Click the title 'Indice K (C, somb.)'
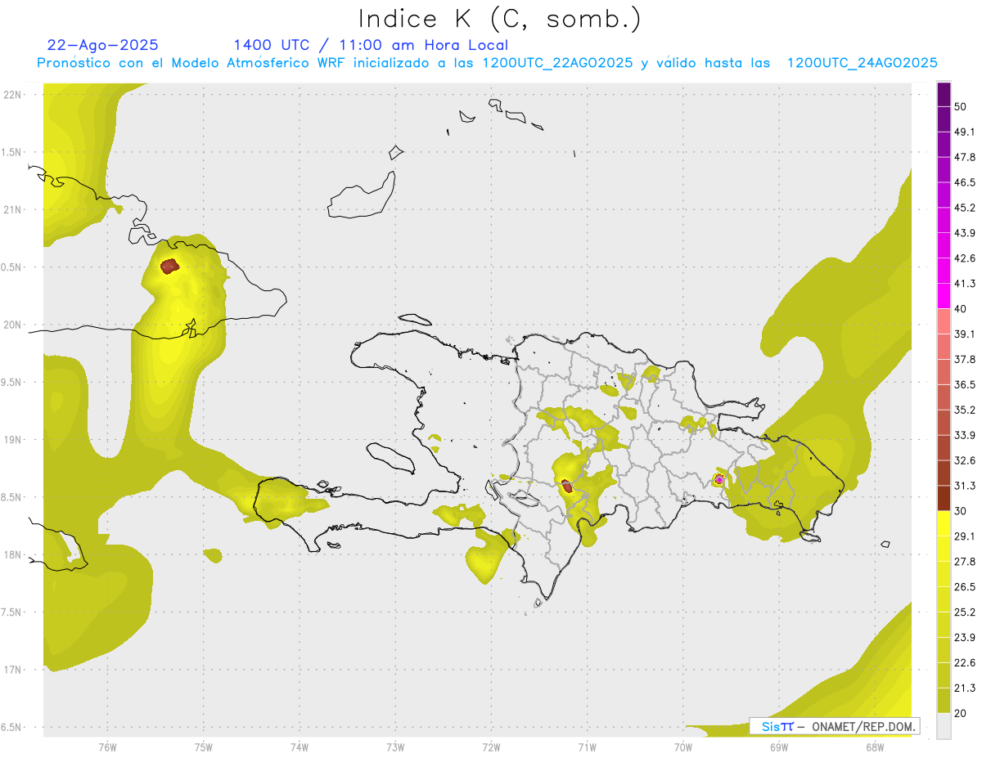 (x=500, y=20)
